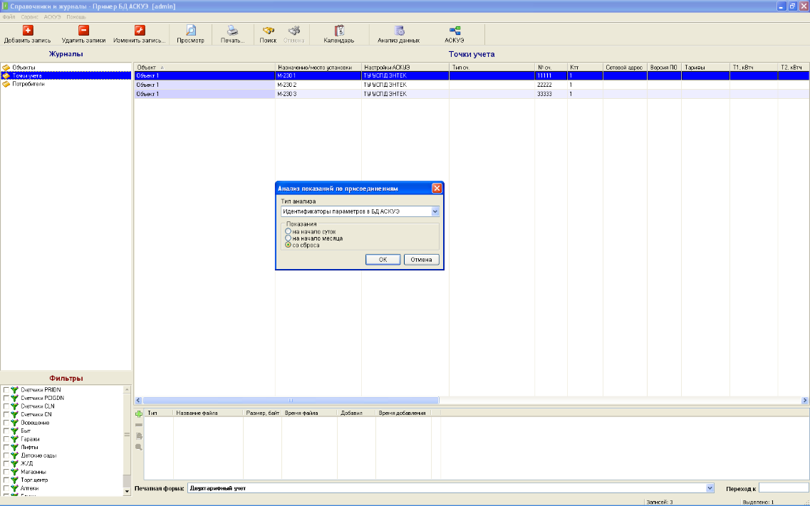Click the Добавить запись toolbar icon

click(28, 31)
